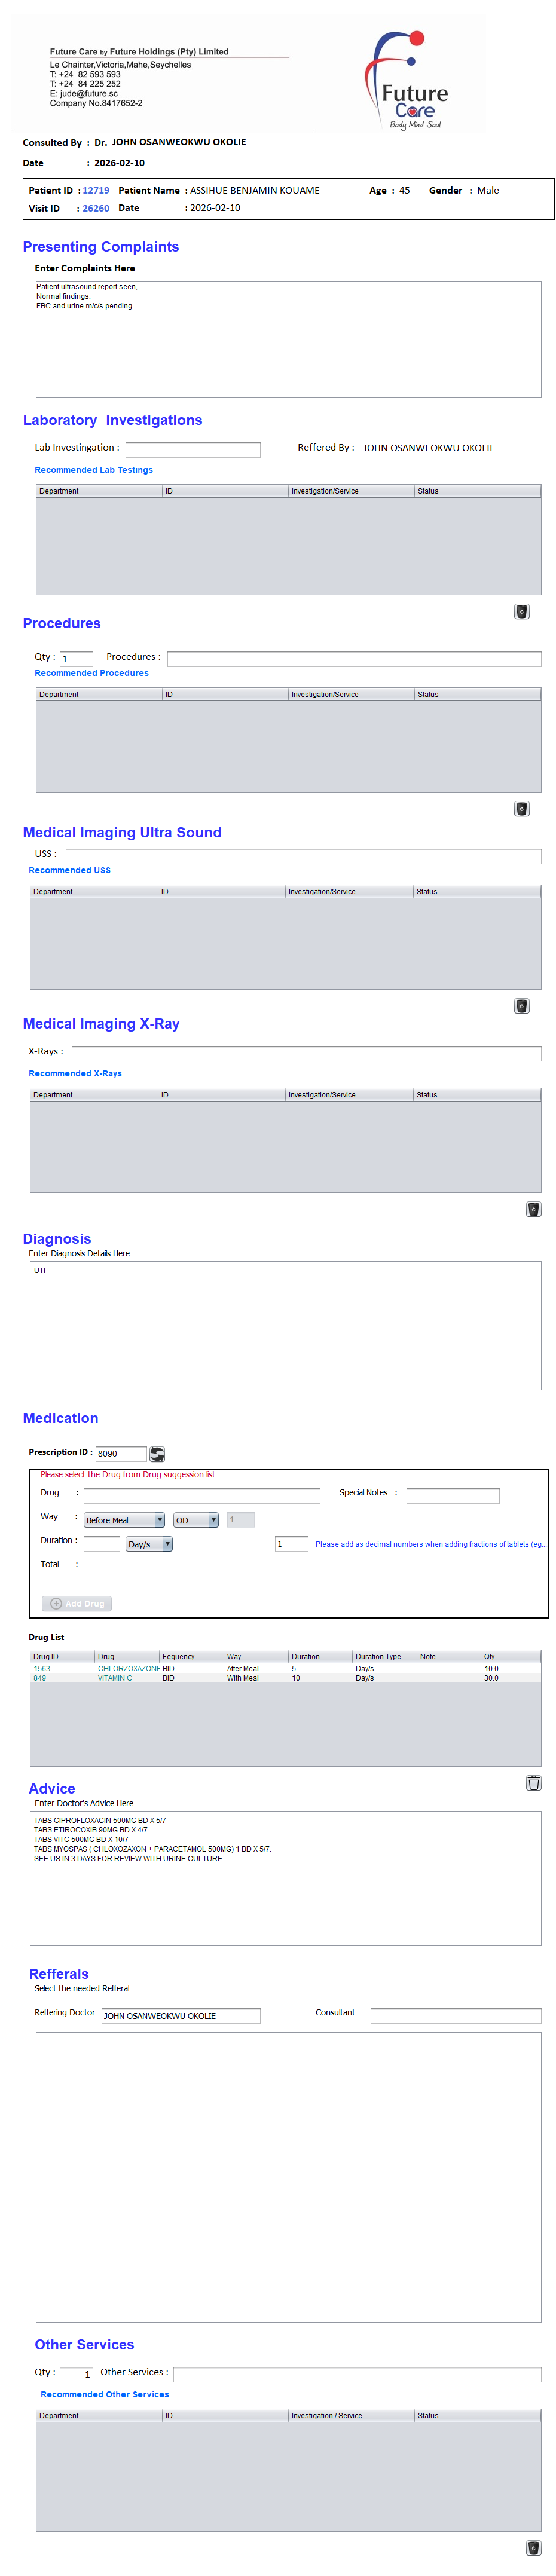Open Patient ID 12719 link
This screenshot has width=556, height=2576.
click(96, 190)
